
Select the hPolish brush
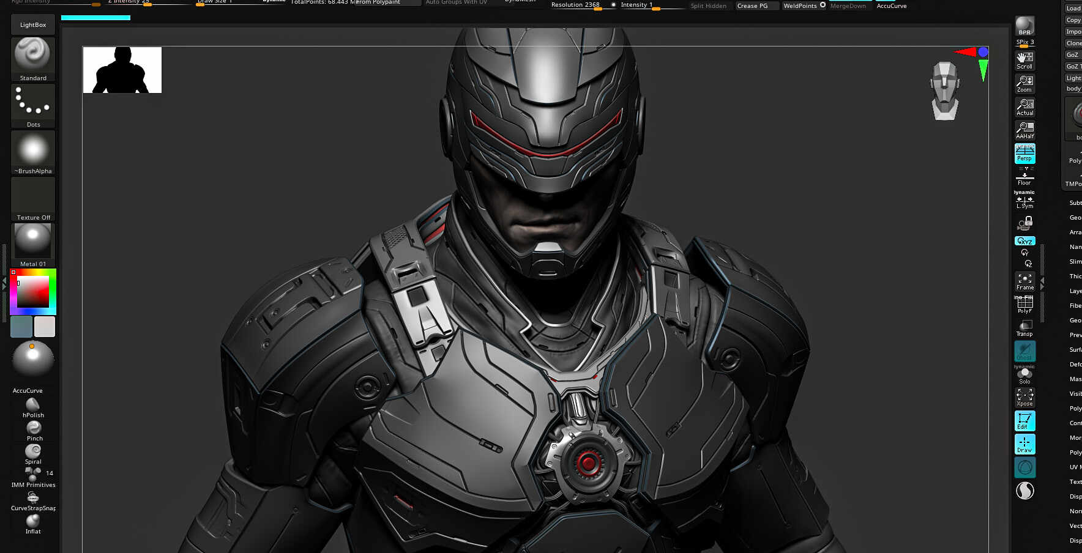tap(33, 404)
